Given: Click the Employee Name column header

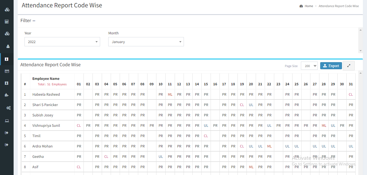Looking at the screenshot, I should click(46, 79).
